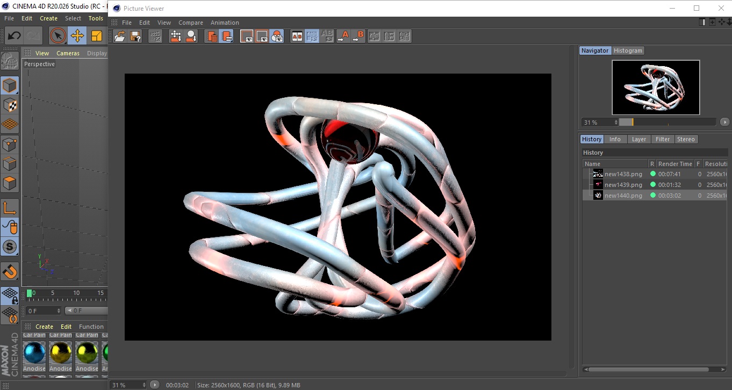Select the Live Selection cursor tool
Viewport: 732px width, 390px height.
point(58,36)
